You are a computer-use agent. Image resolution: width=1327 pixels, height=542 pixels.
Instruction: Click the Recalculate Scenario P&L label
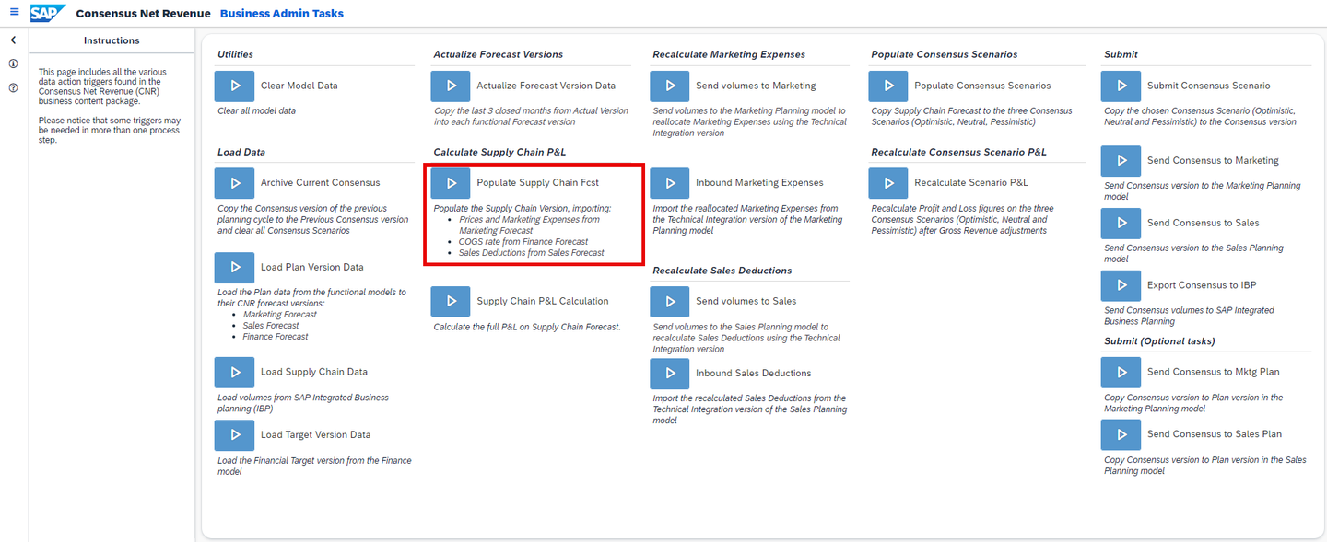tap(971, 183)
